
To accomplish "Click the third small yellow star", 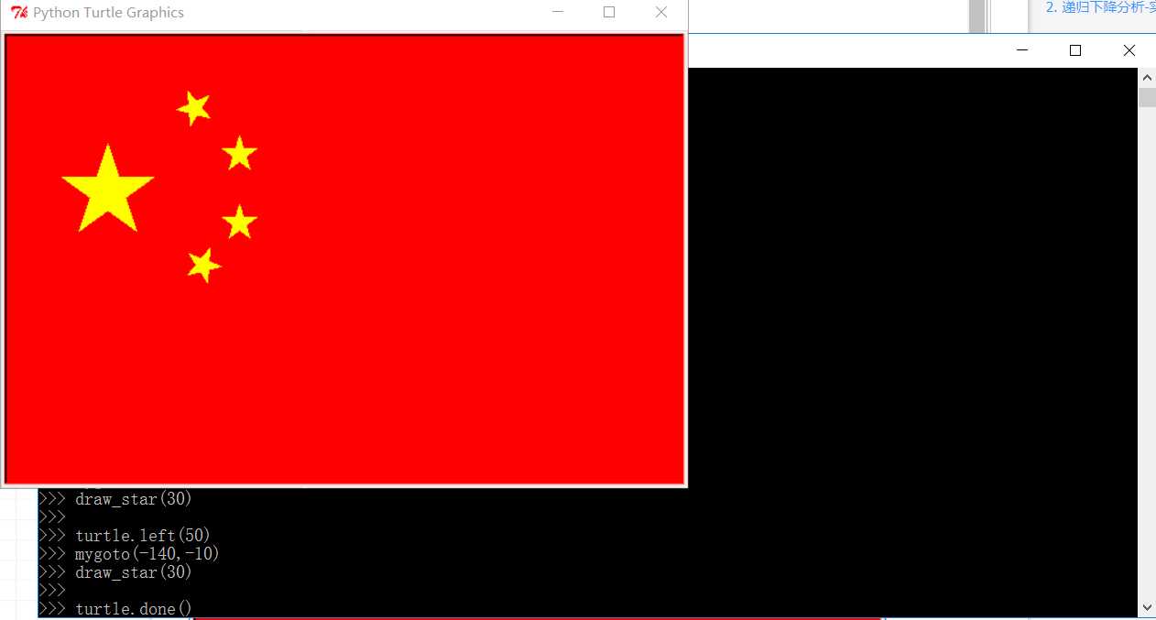I will tap(239, 221).
